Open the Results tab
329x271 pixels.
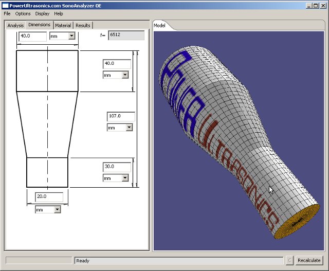coord(83,25)
